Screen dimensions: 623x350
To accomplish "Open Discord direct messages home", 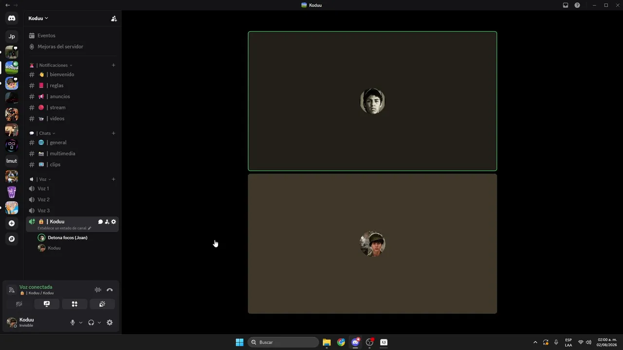I will coord(12,18).
